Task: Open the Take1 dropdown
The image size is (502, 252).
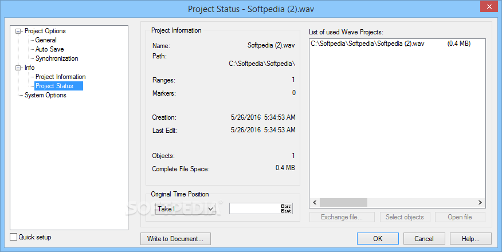Action: tap(185, 209)
